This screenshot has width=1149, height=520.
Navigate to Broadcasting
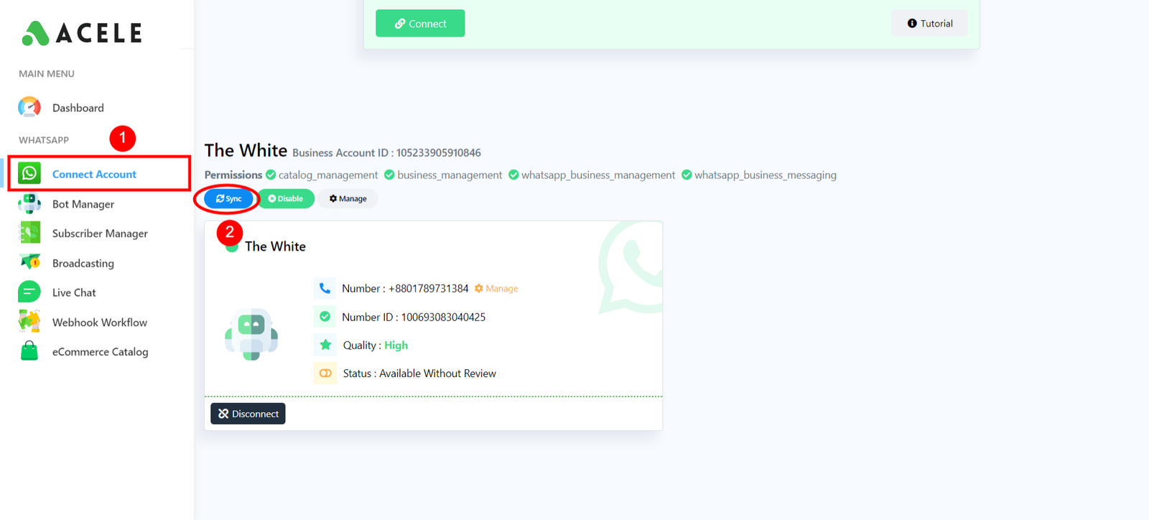83,263
